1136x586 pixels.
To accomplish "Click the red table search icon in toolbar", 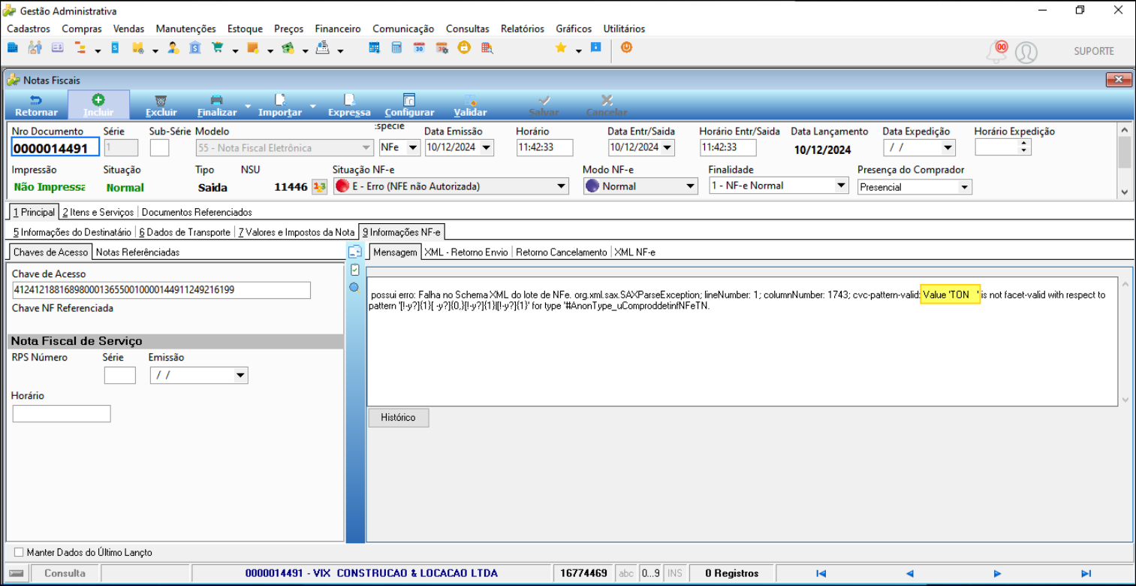I will coord(487,48).
